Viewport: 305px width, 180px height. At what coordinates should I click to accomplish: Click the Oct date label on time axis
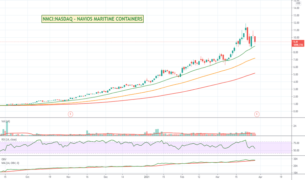pyautogui.click(x=27, y=177)
